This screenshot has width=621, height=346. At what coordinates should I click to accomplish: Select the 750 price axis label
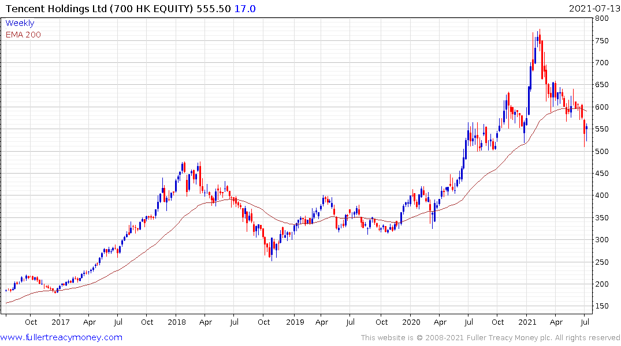602,41
